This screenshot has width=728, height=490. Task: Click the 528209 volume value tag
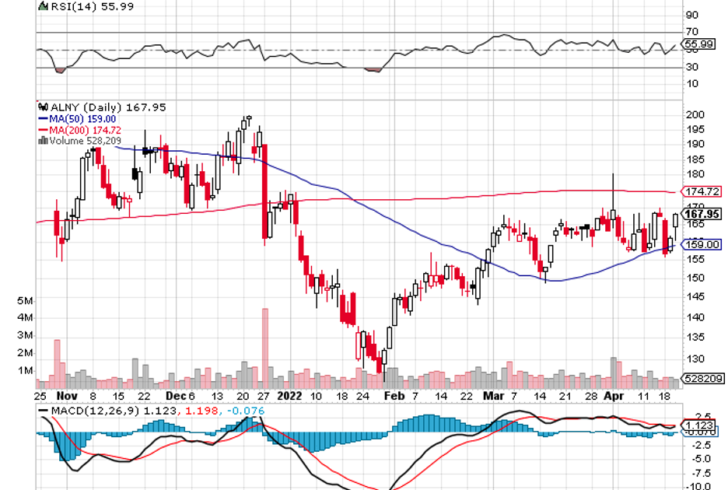[704, 379]
